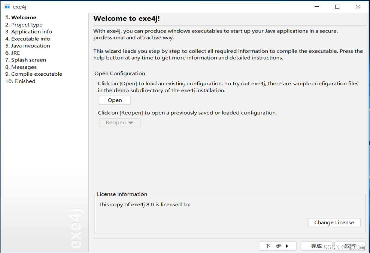Close the exe4j window
370x253 pixels.
[x=358, y=7]
